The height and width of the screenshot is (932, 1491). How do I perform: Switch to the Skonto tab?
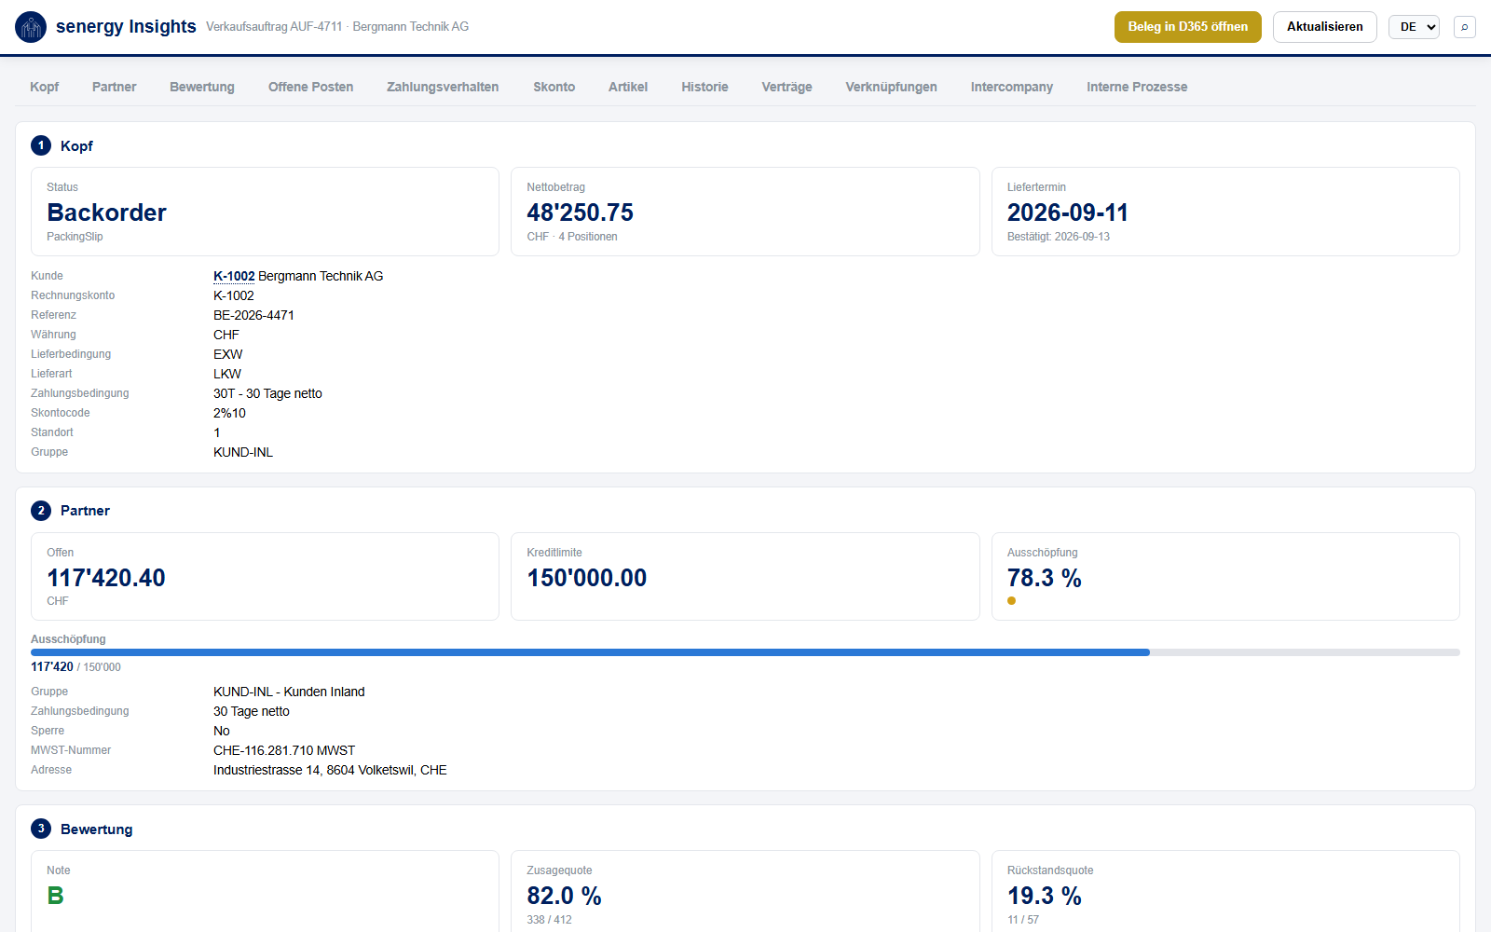(554, 87)
